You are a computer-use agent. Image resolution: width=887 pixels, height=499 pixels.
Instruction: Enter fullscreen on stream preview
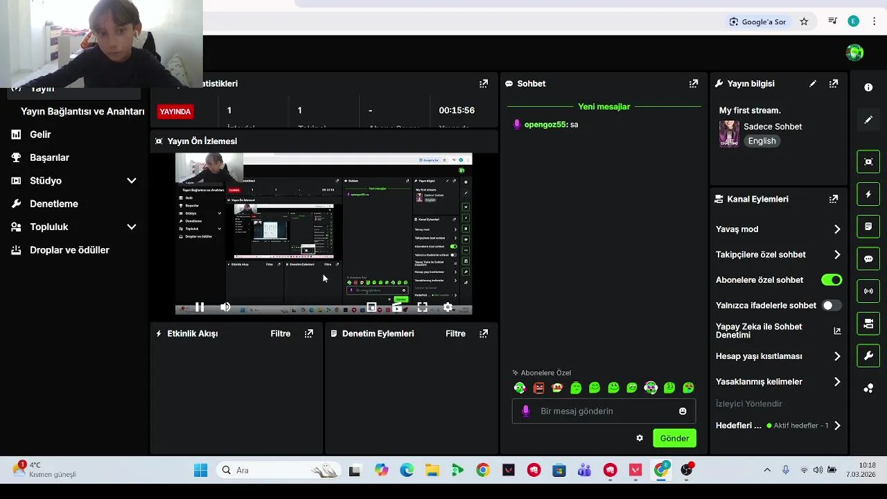click(x=422, y=307)
